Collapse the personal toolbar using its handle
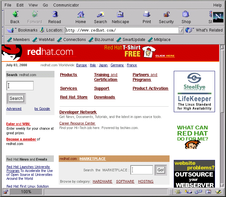 tap(3, 40)
